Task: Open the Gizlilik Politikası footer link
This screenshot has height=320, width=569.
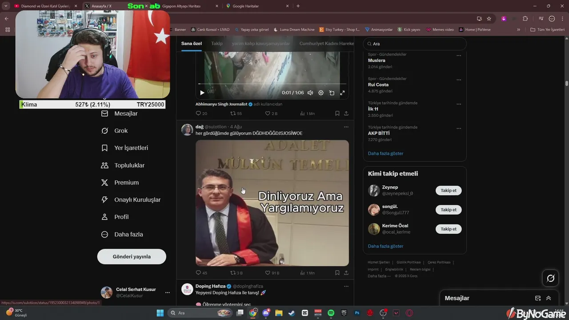Action: (409, 262)
